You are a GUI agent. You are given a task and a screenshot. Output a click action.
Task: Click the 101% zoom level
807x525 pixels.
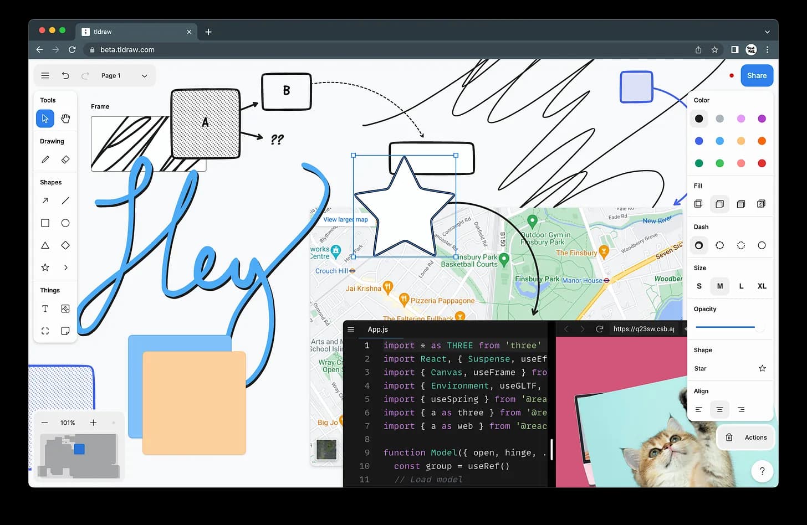point(68,423)
